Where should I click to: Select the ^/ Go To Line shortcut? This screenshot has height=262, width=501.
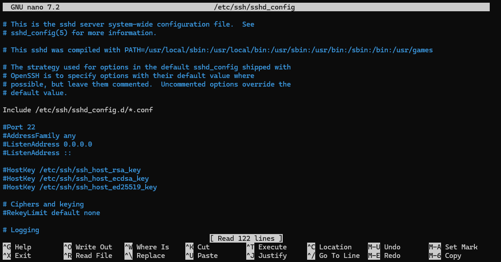point(334,256)
